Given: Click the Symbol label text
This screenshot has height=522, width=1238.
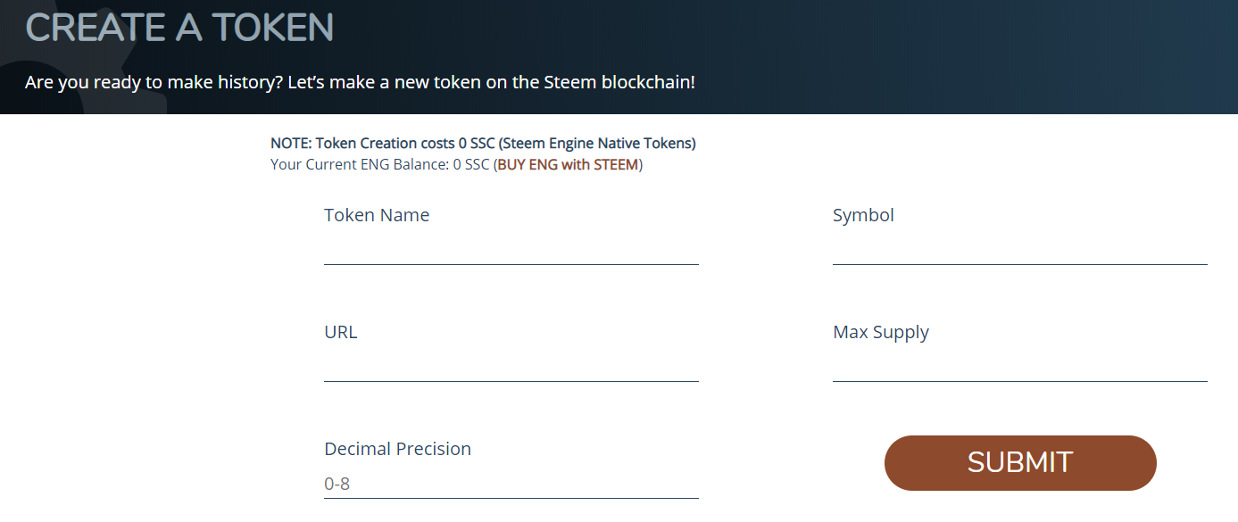Looking at the screenshot, I should pyautogui.click(x=863, y=215).
